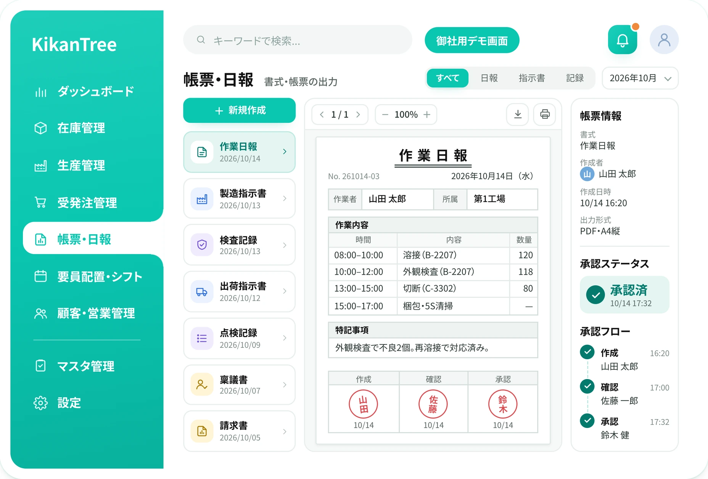708x479 pixels.
Task: Print the document using printer icon
Action: [x=545, y=114]
